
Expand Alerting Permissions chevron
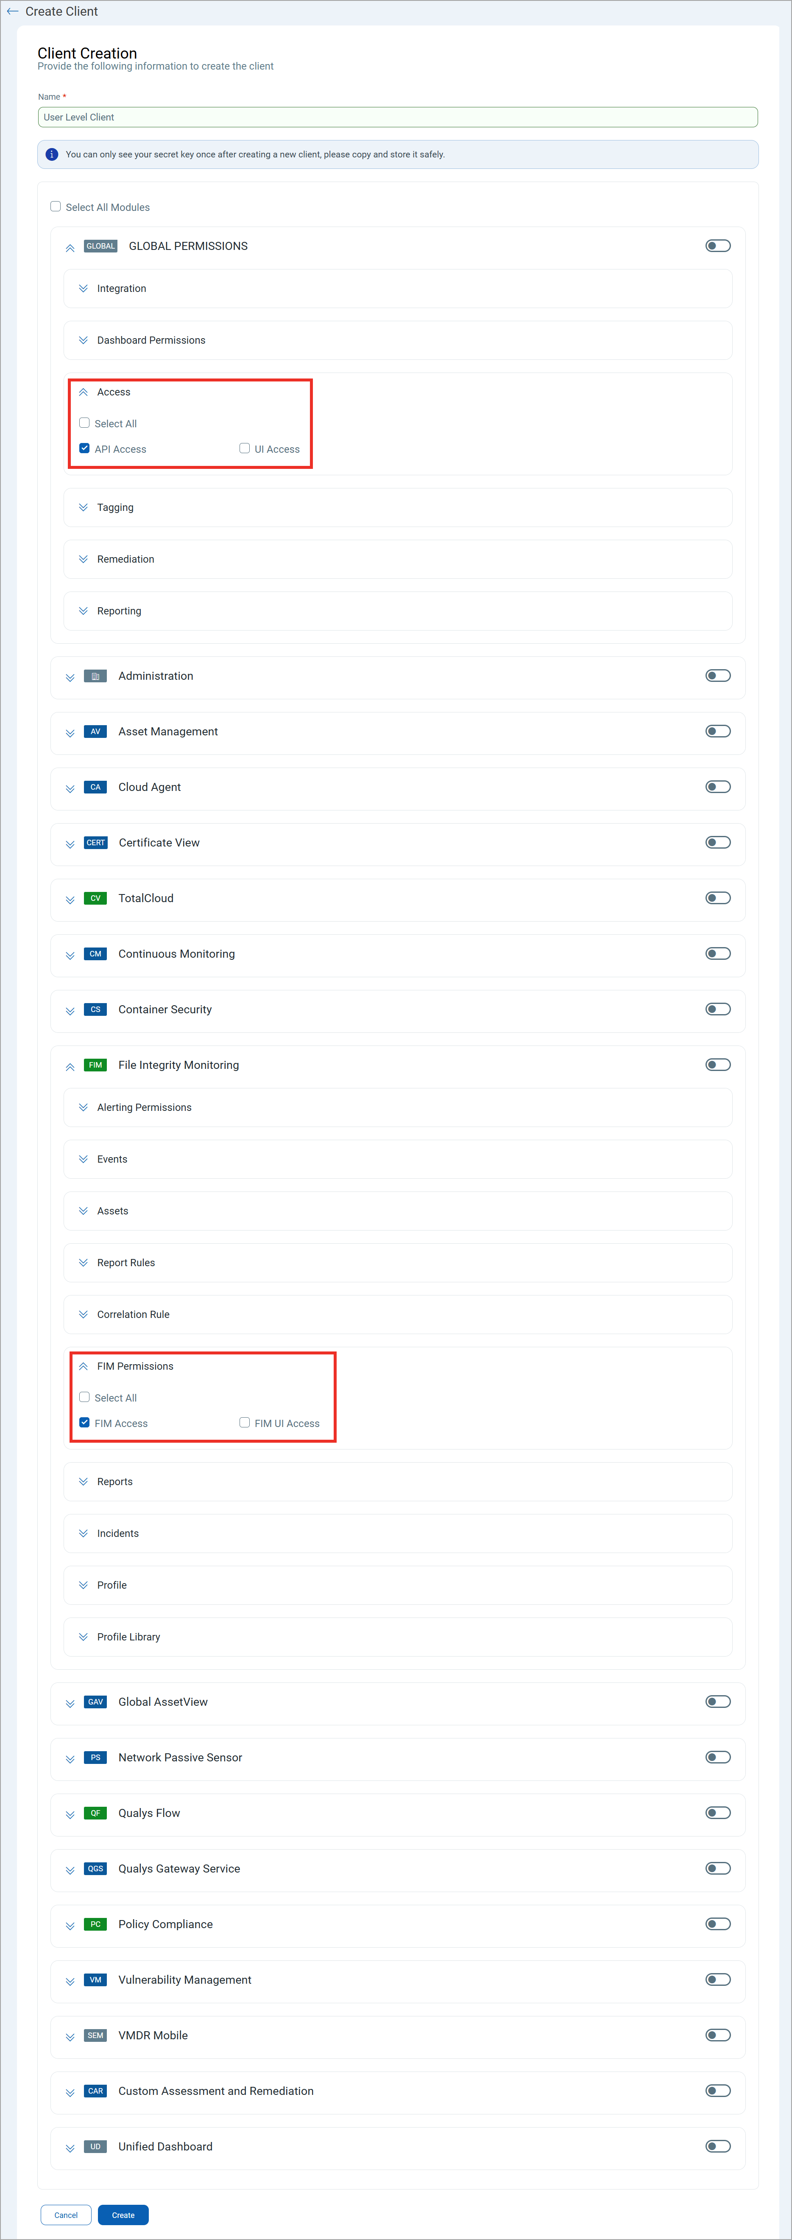[84, 1107]
